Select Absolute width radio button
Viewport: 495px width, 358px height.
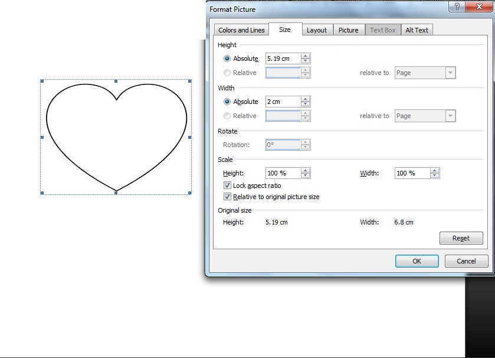(227, 102)
